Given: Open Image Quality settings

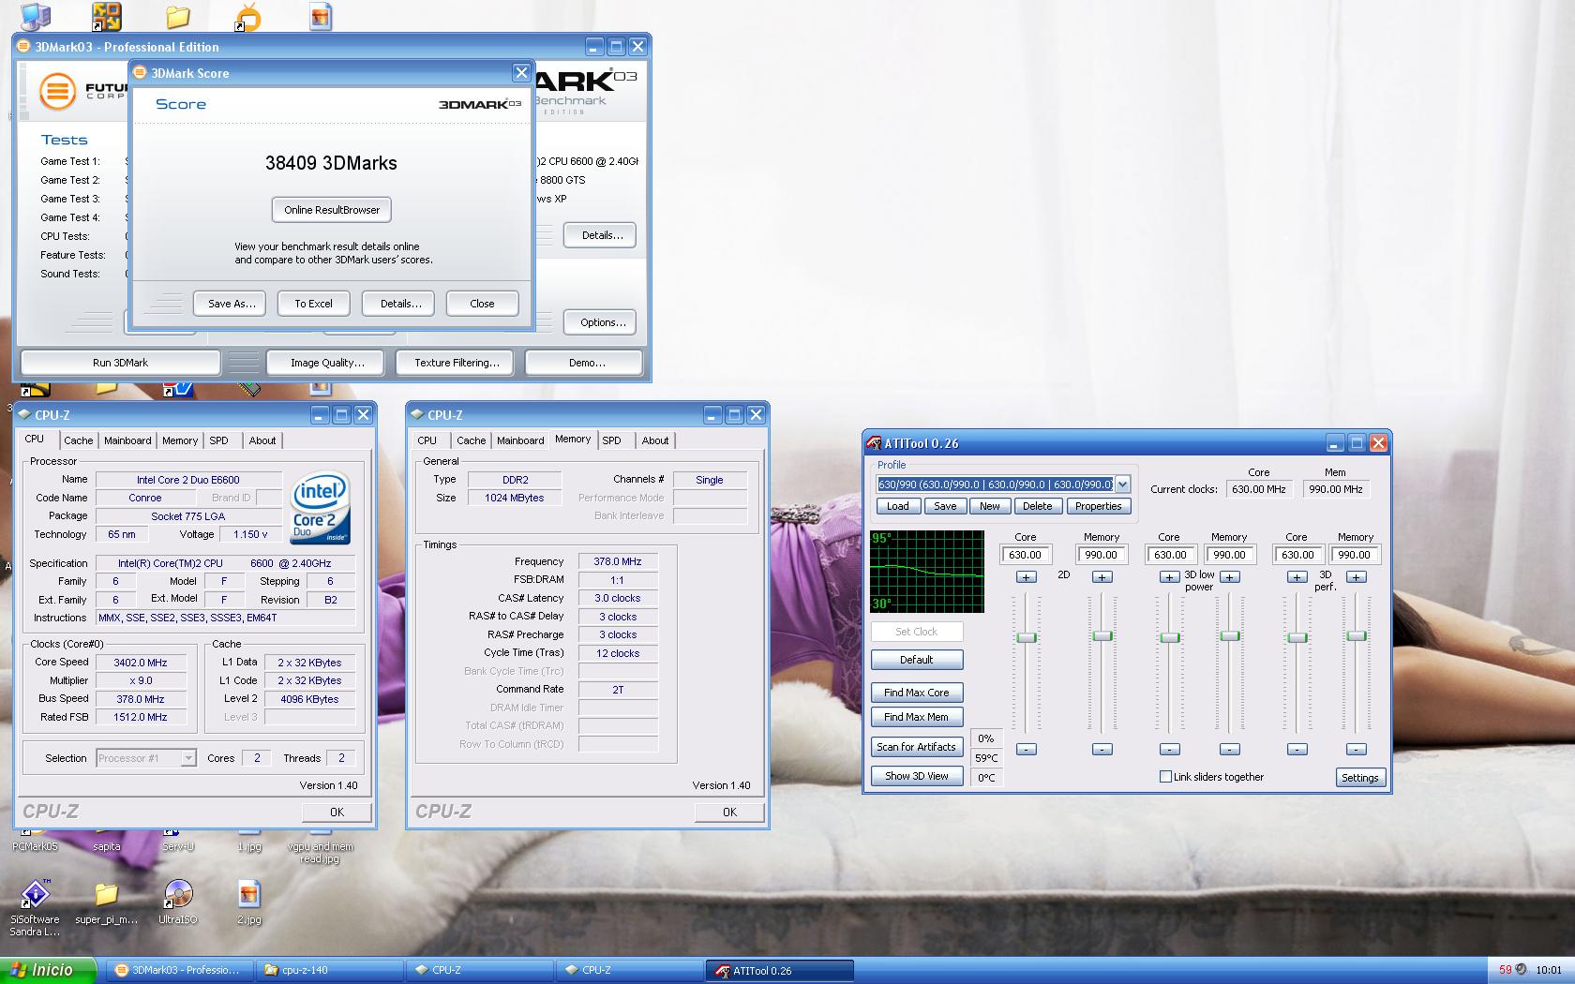Looking at the screenshot, I should pos(327,363).
